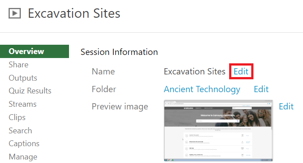Click the Folder field label

pyautogui.click(x=104, y=89)
